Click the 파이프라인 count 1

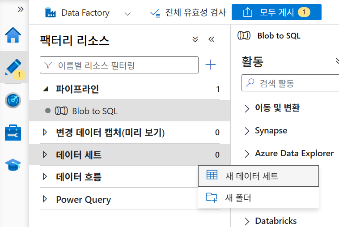pos(218,89)
